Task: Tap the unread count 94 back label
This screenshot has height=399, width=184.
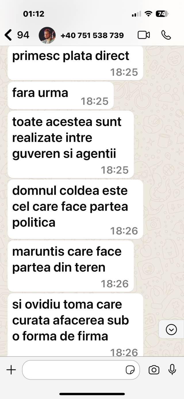Action: pos(23,35)
